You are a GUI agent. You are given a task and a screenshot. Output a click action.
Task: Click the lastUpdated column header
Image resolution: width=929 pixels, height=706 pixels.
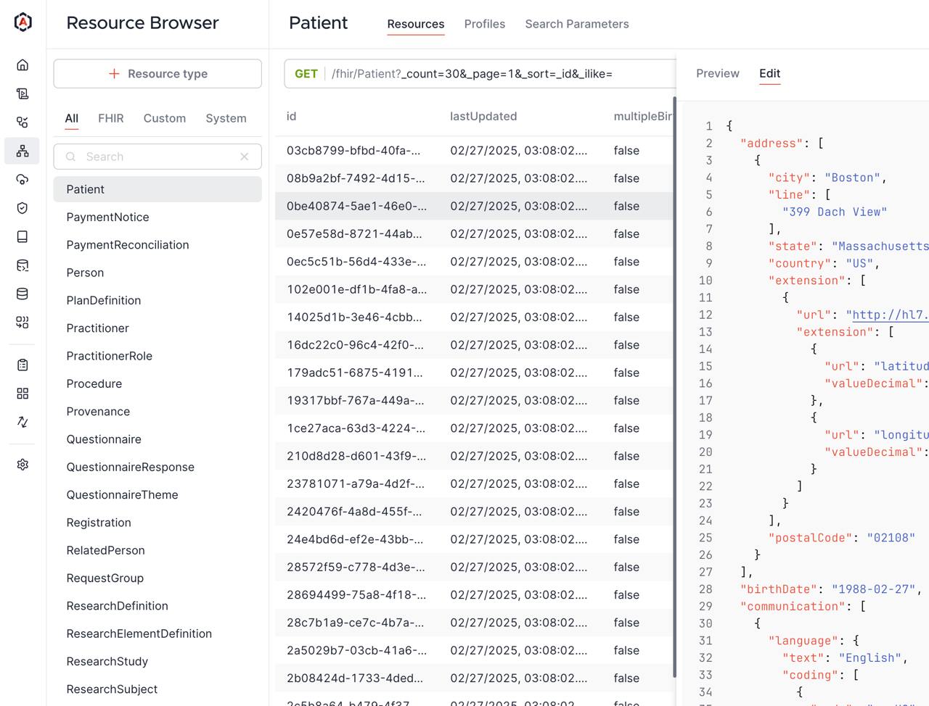tap(483, 116)
